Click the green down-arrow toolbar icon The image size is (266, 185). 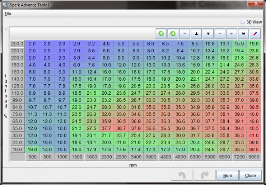coord(173,34)
